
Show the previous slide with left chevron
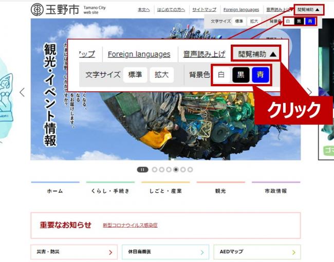(22, 92)
